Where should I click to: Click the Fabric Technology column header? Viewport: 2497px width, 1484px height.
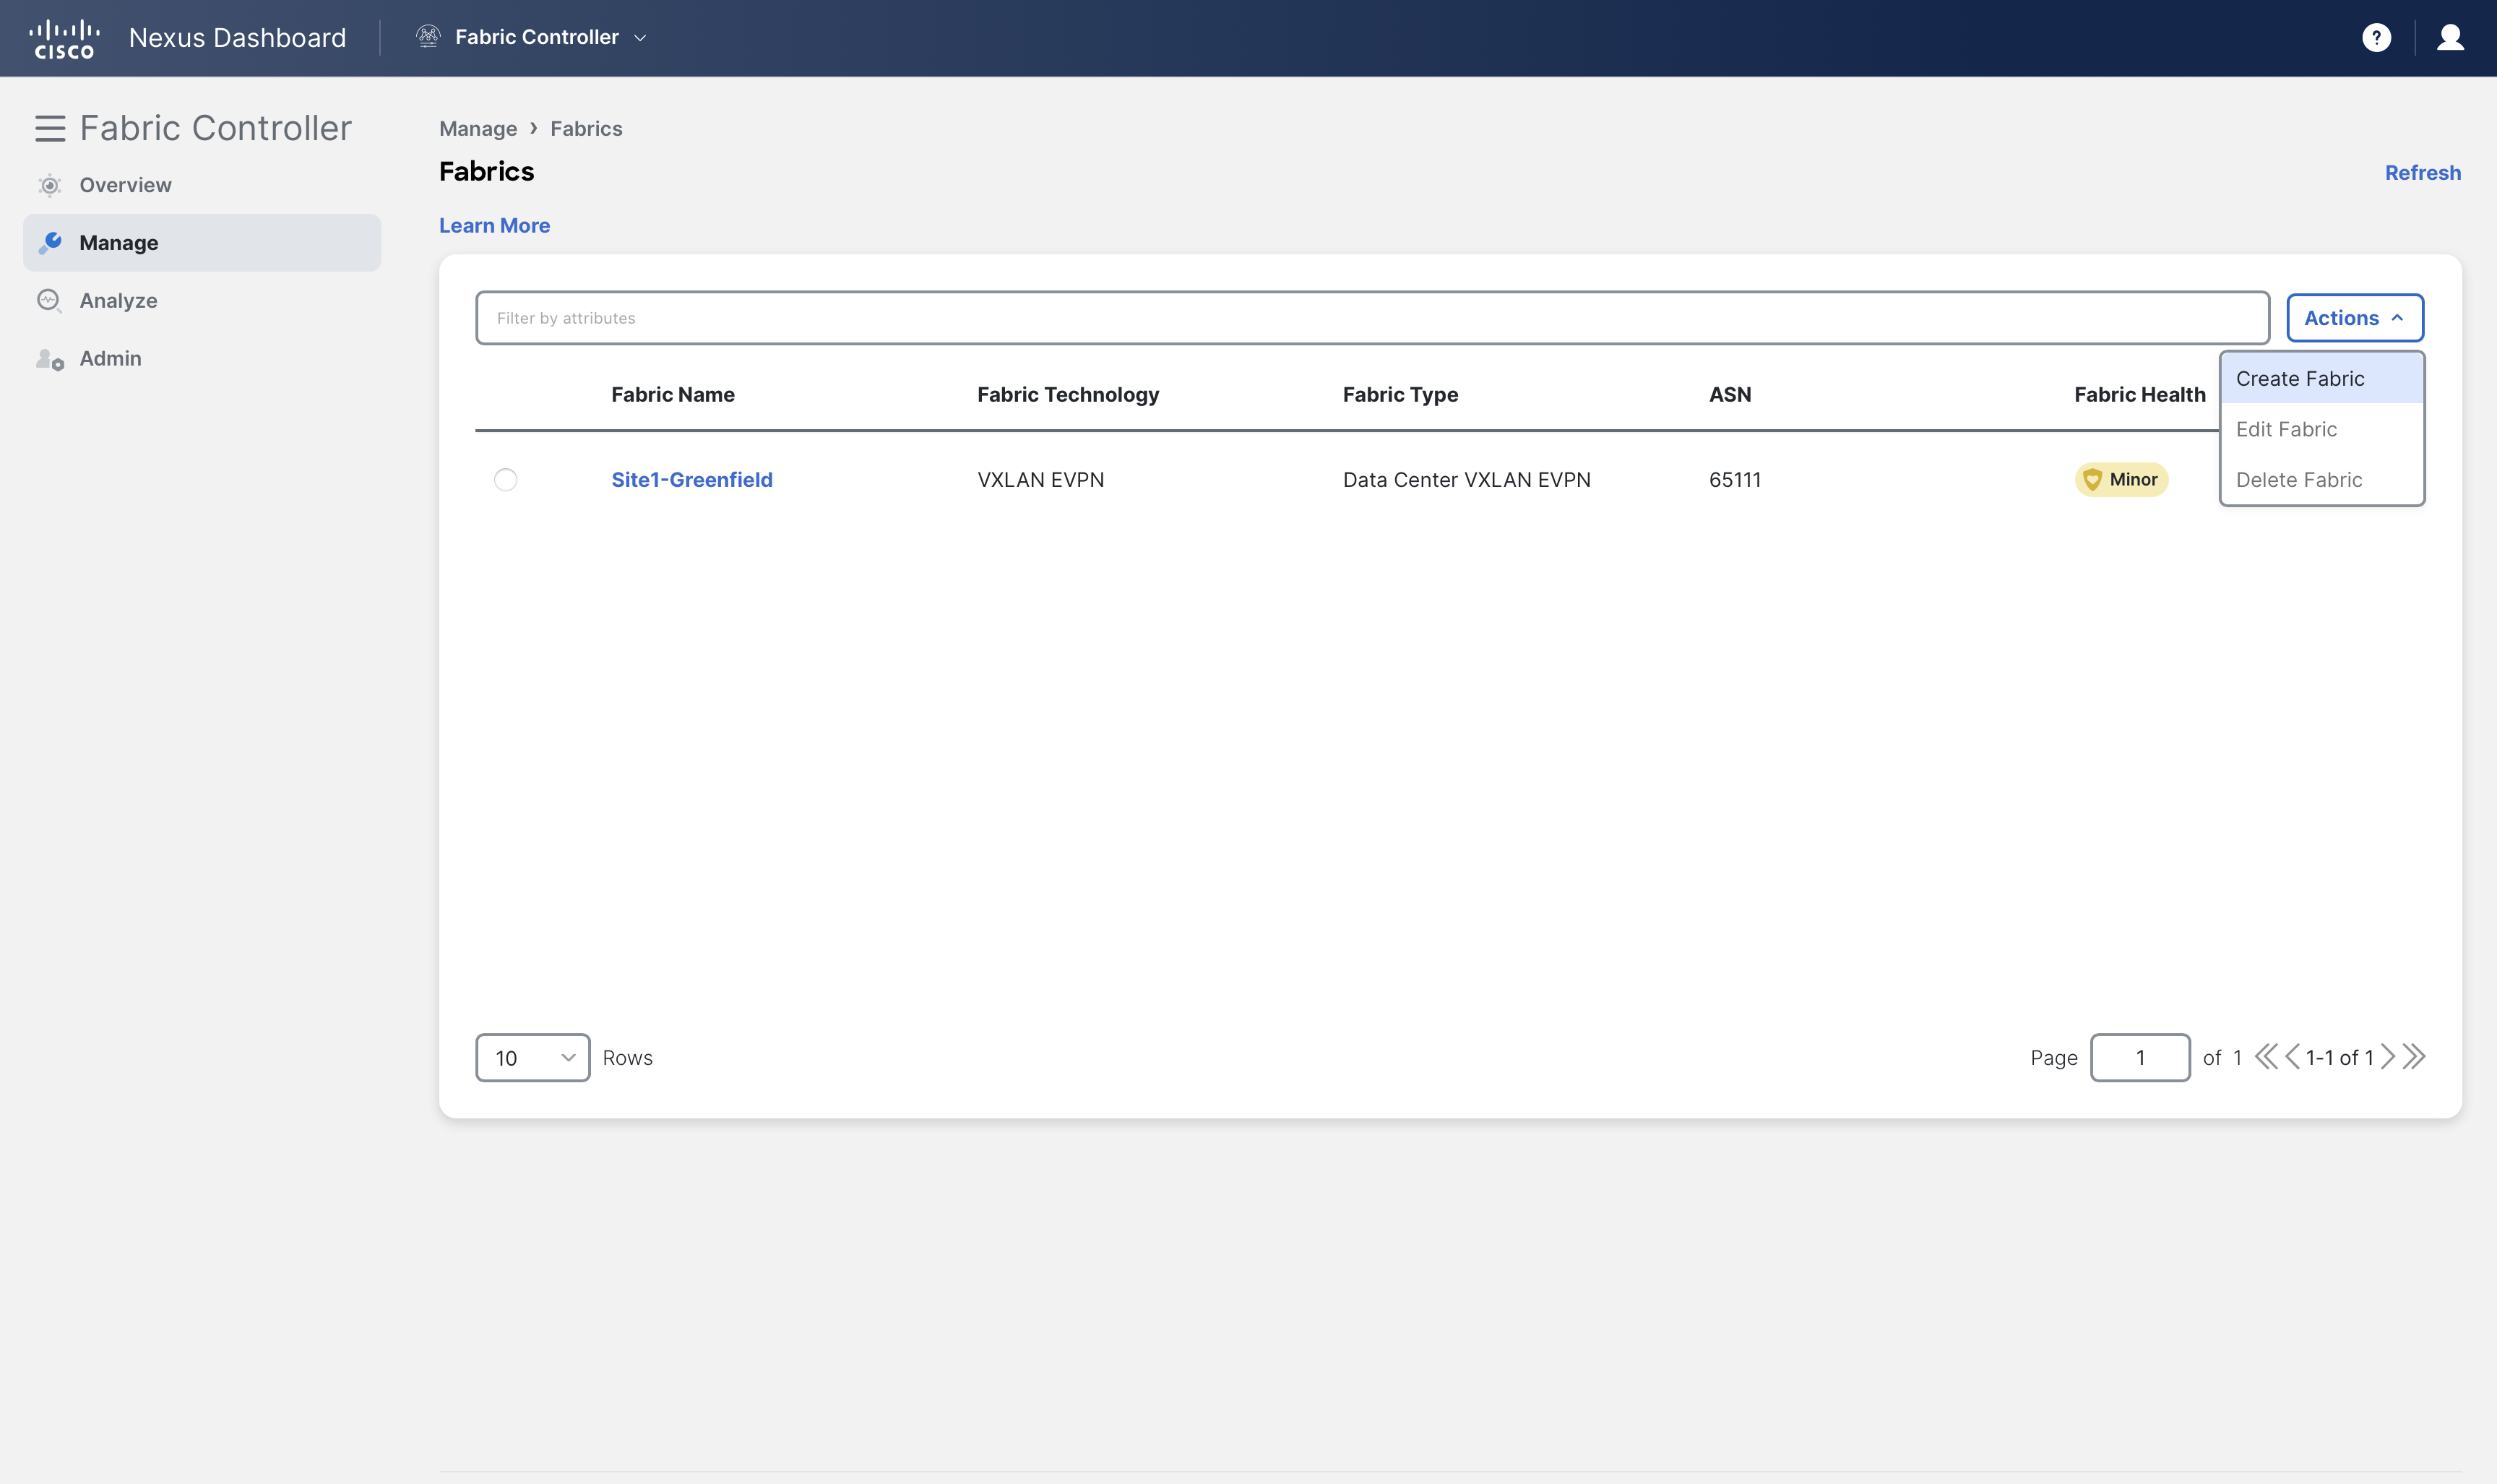pyautogui.click(x=1068, y=395)
